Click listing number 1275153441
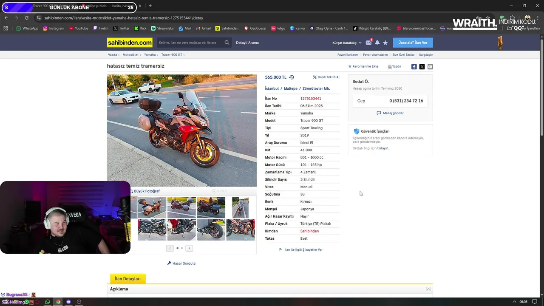544x306 pixels. [x=311, y=99]
